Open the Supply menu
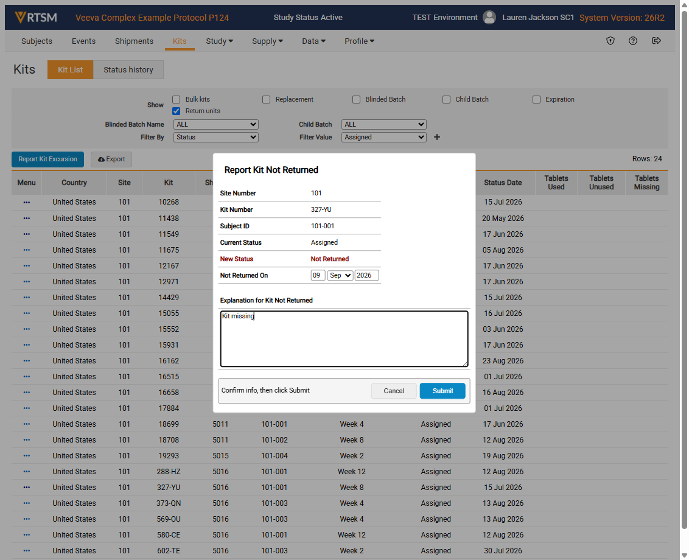 (x=267, y=41)
